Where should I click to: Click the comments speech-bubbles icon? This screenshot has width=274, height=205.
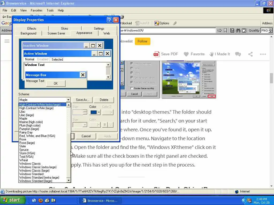(238, 54)
